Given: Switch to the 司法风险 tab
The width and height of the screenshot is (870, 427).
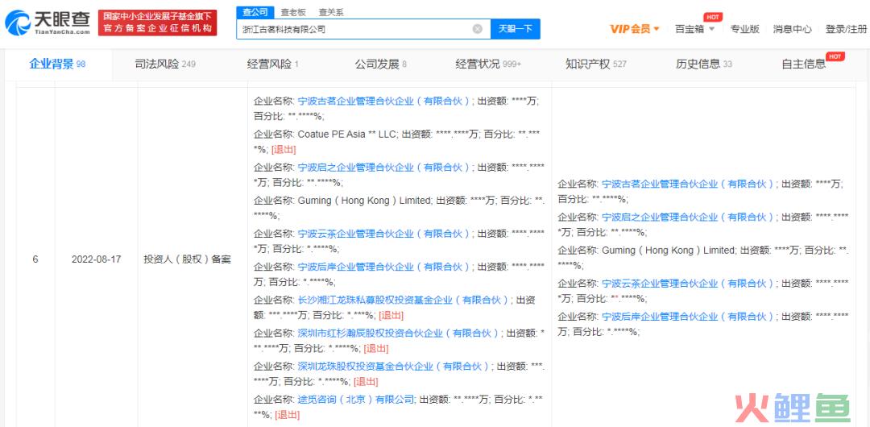Looking at the screenshot, I should [x=165, y=64].
